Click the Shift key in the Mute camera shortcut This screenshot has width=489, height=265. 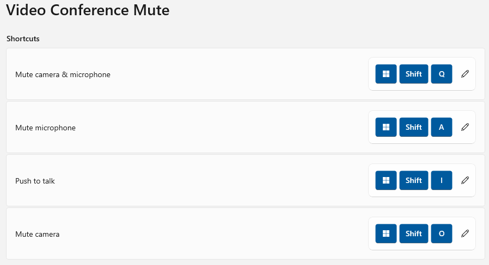414,234
